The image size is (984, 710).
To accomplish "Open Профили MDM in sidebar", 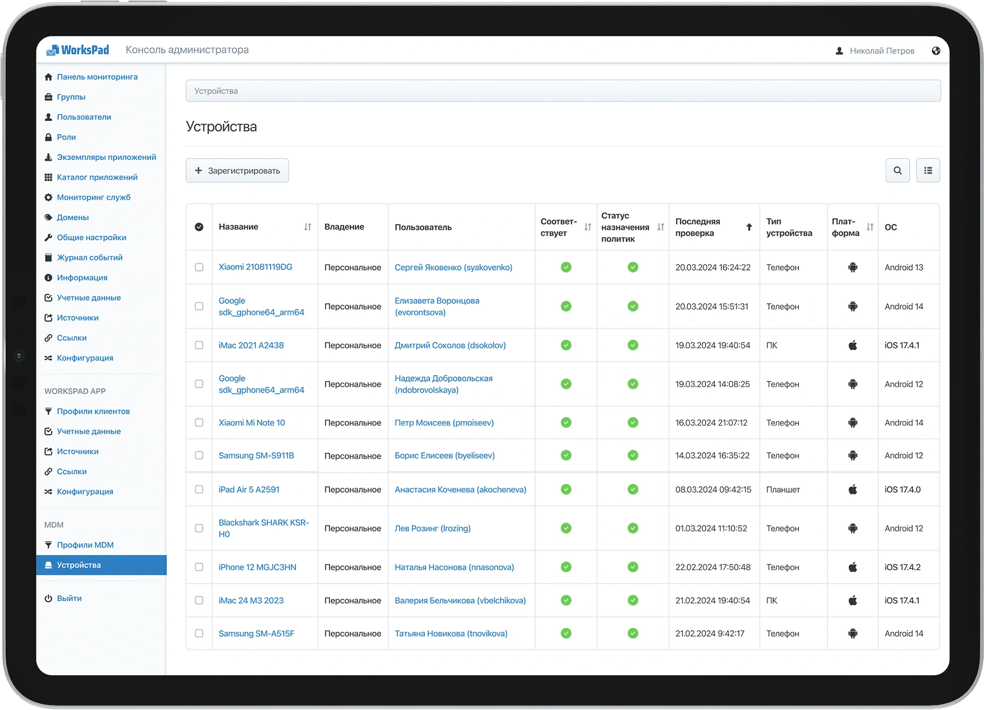I will [x=85, y=545].
